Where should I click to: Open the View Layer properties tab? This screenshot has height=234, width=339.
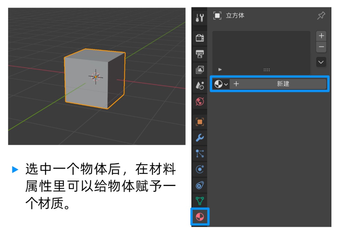200,70
